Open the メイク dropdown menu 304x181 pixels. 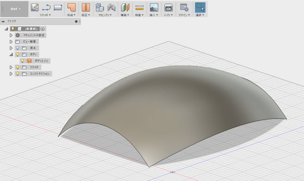click(x=168, y=15)
